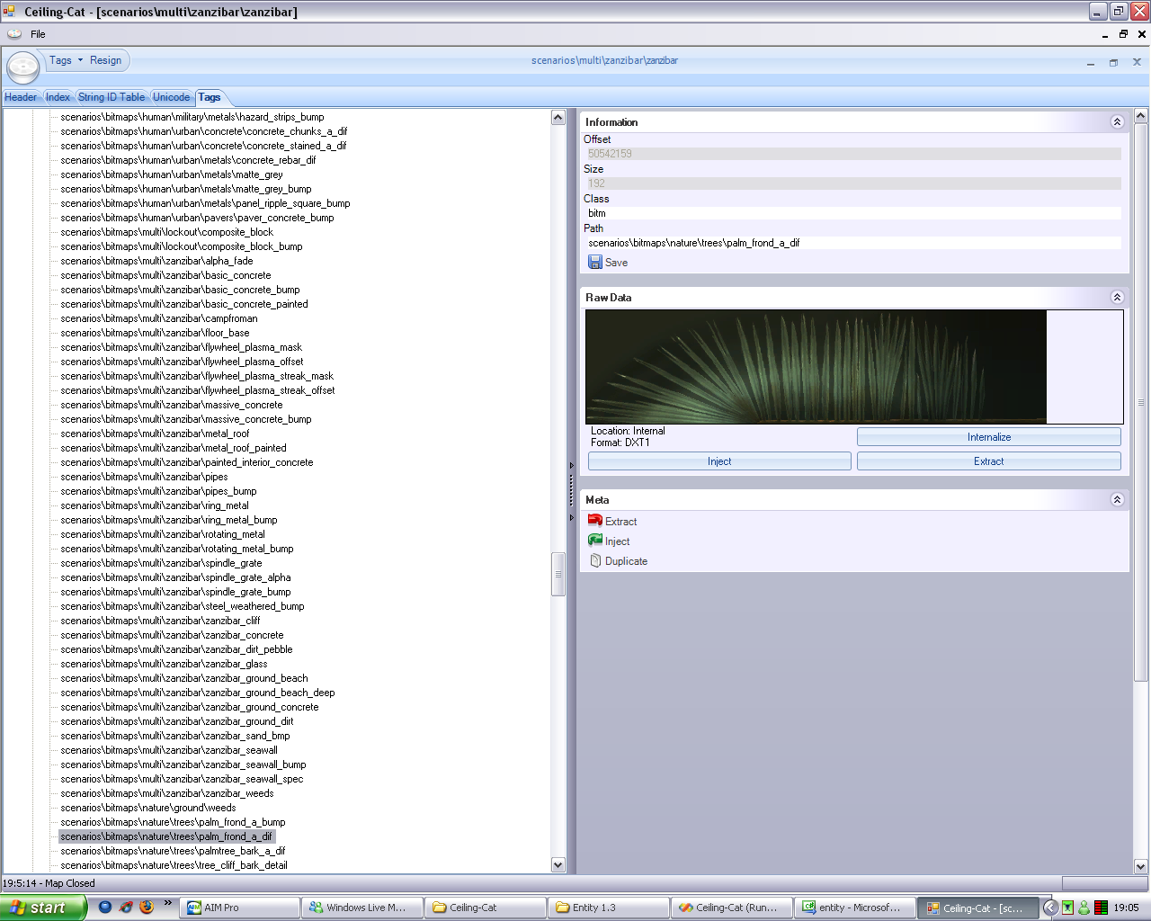This screenshot has width=1151, height=921.
Task: Collapse the Meta panel
Action: tap(1117, 500)
